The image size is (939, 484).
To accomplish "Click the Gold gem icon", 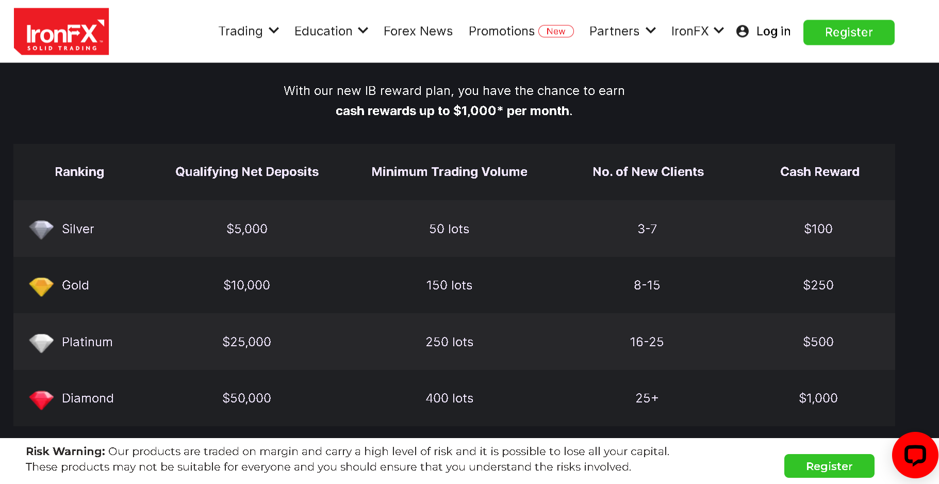I will [41, 286].
